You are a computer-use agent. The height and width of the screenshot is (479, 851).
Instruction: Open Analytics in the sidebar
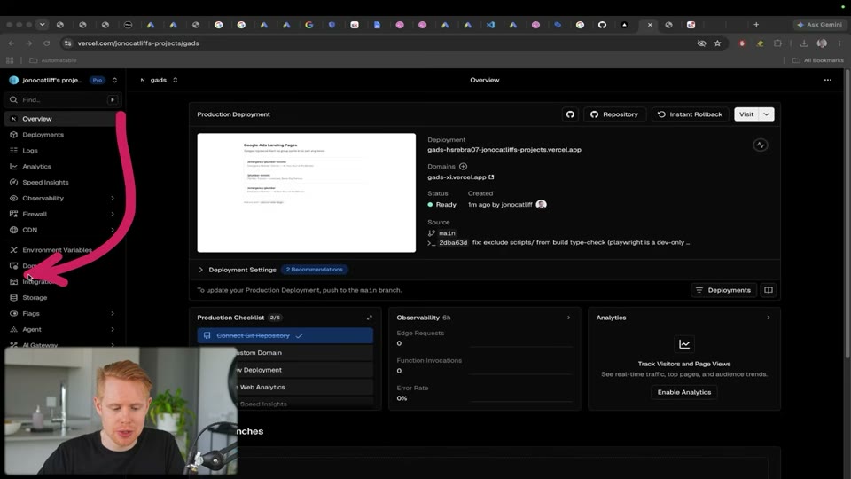point(62,166)
